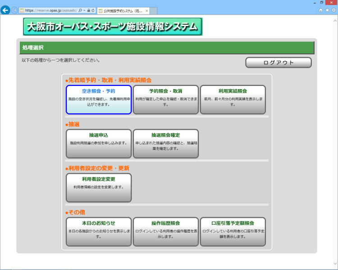This screenshot has width=338, height=270.
Task: Click the Home icon in browser toolbar
Action: 321,10
